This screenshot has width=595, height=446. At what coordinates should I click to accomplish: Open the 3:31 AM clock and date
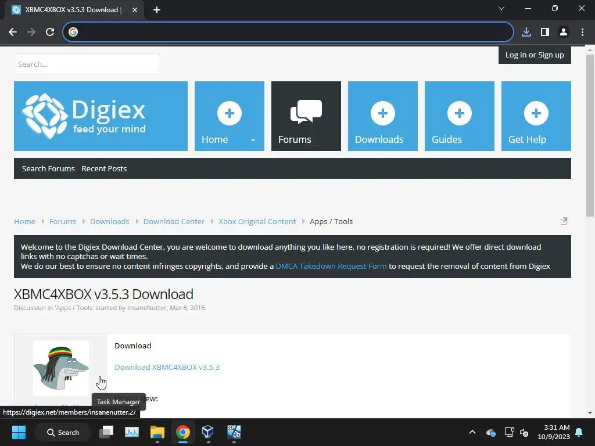click(x=553, y=432)
